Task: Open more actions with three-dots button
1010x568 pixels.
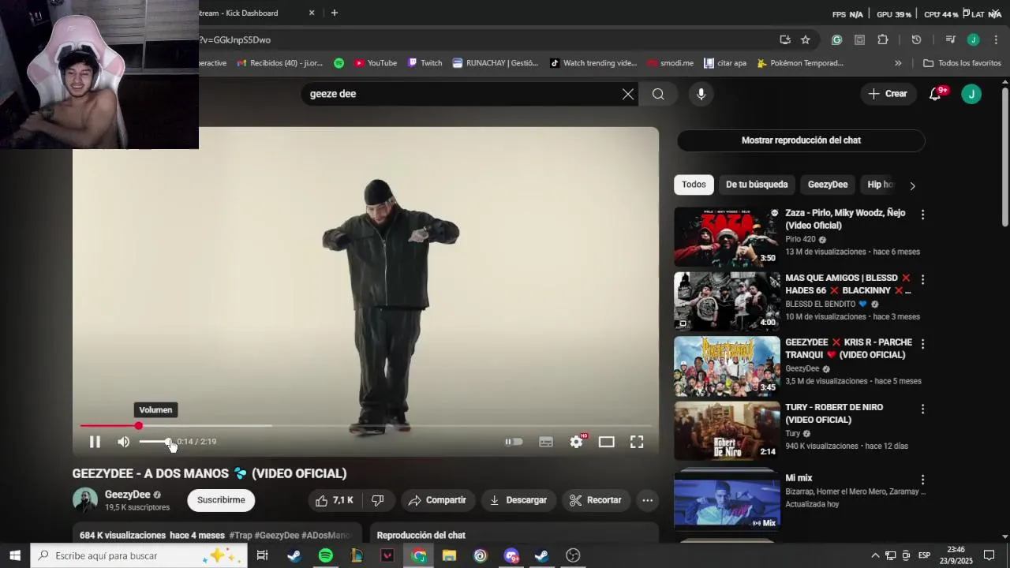Action: click(648, 500)
